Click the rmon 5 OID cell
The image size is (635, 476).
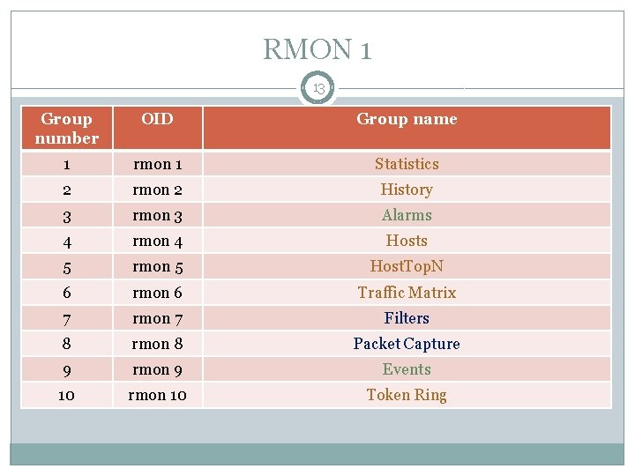tap(158, 266)
